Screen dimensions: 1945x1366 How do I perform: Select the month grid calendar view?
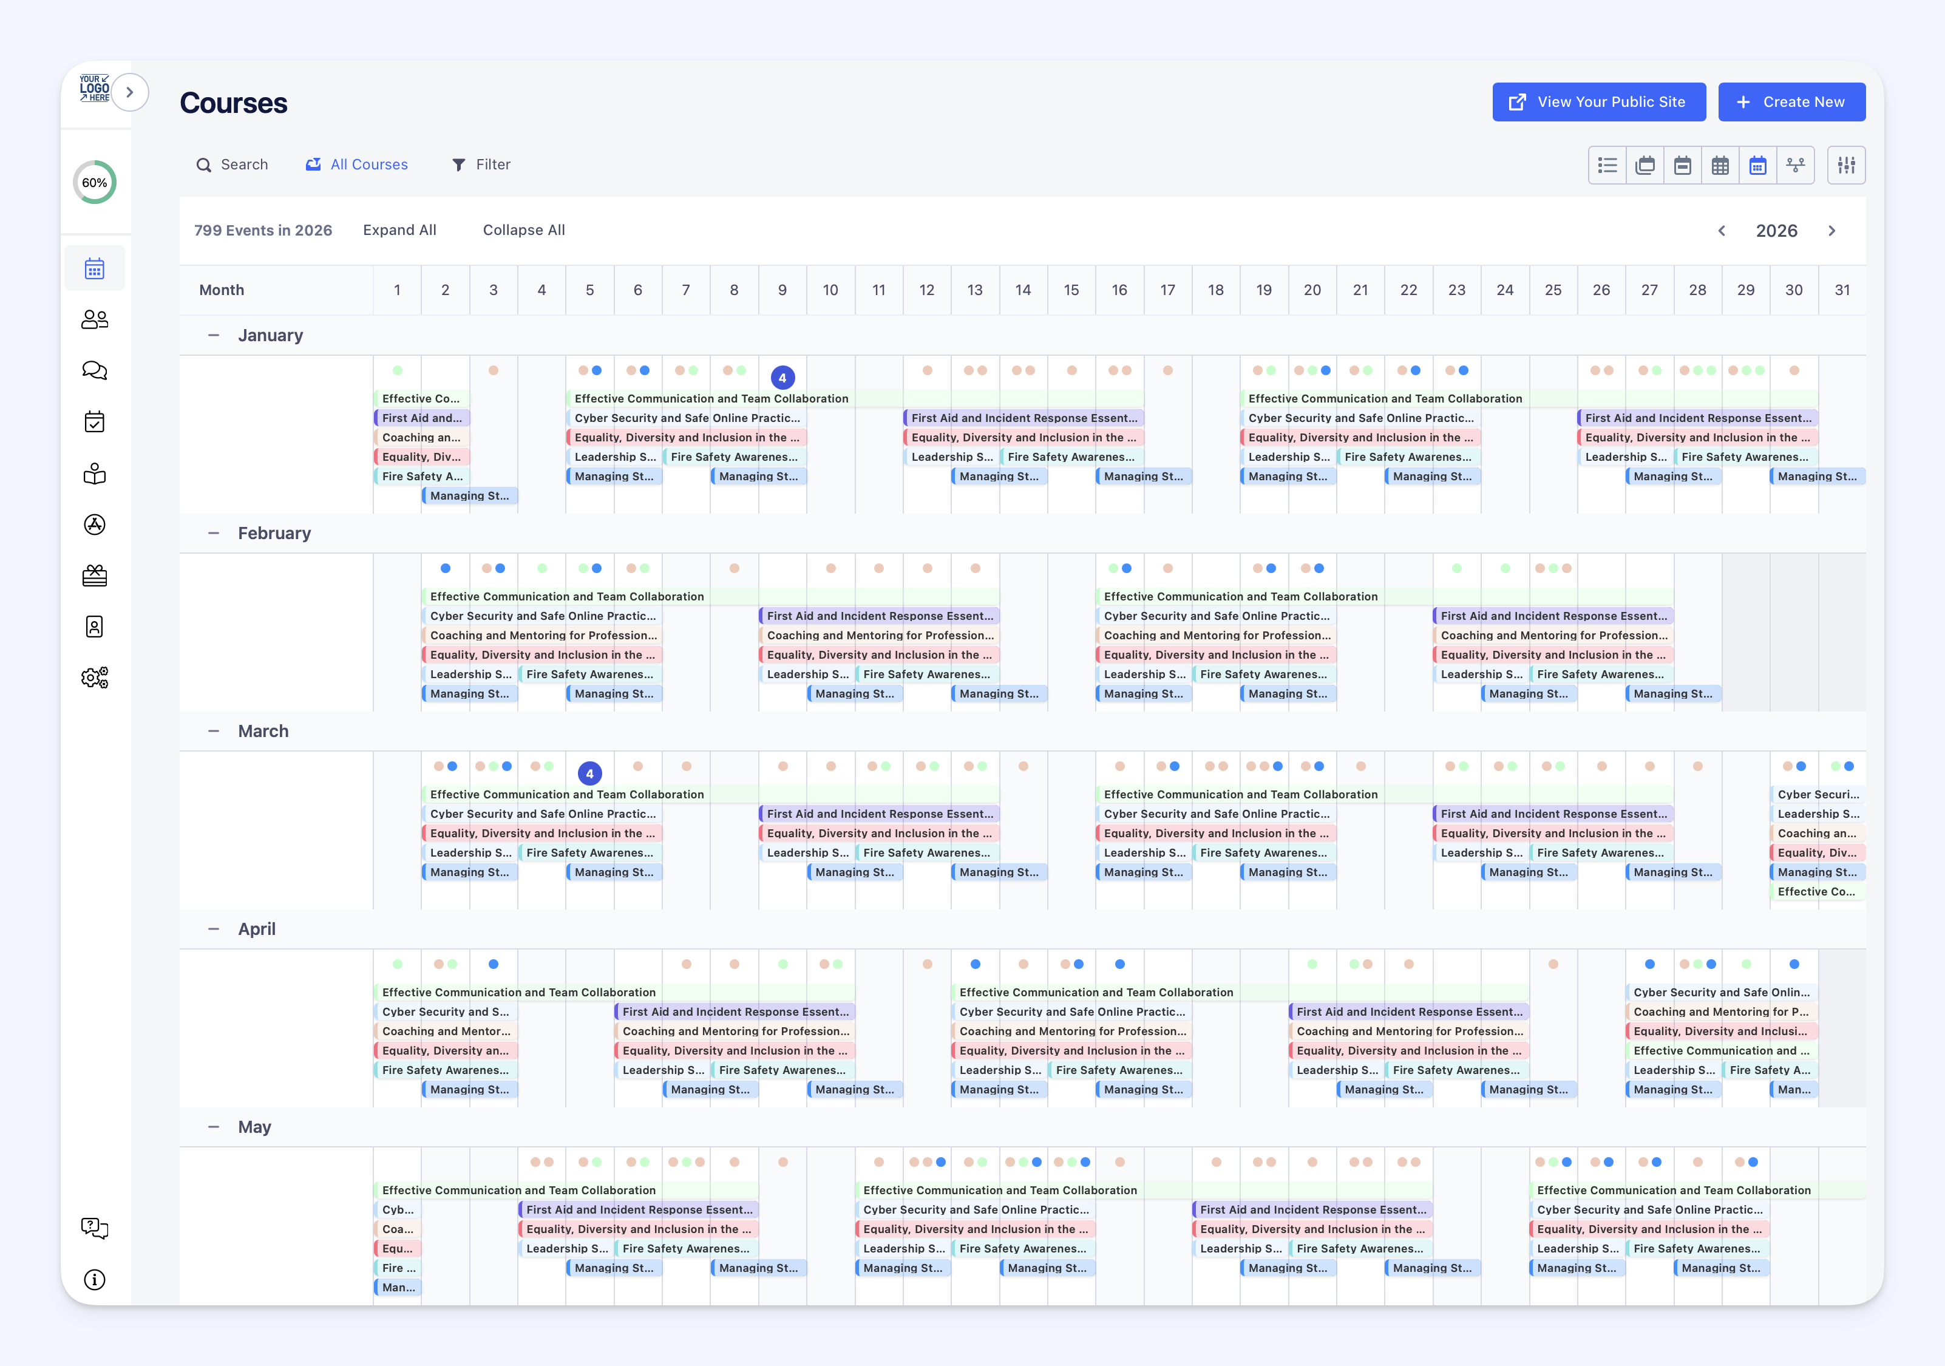[1720, 165]
